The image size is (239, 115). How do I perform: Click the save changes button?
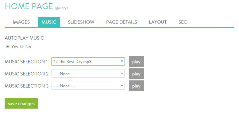coord(21,104)
